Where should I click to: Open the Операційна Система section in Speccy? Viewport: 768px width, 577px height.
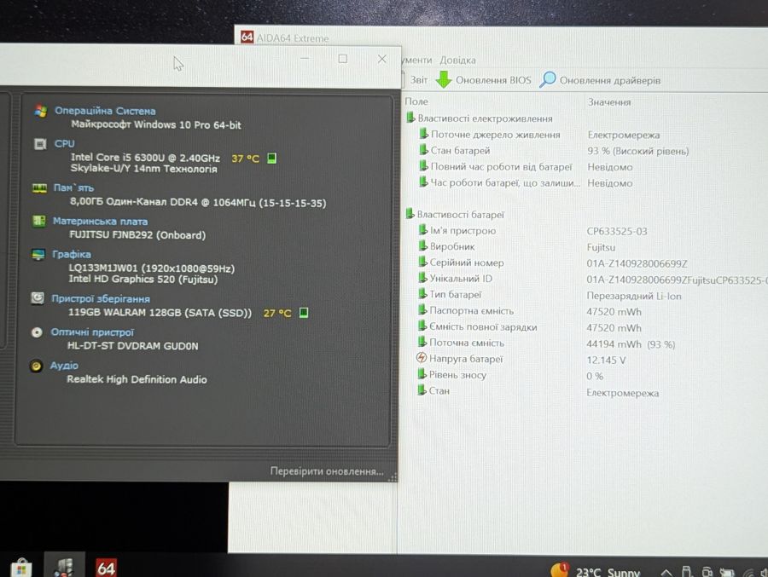click(105, 111)
